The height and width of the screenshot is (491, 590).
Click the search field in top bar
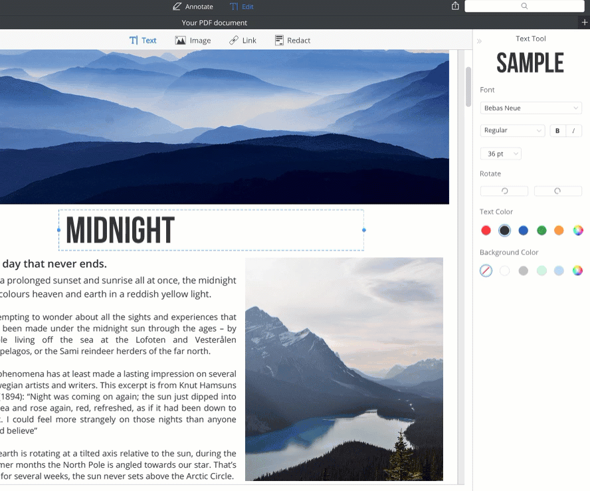[x=524, y=6]
